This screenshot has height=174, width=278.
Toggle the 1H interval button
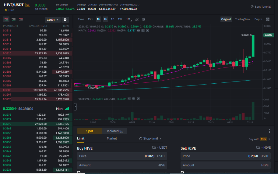(x=98, y=19)
